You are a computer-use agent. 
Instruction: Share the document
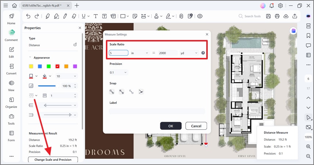[x=295, y=16]
